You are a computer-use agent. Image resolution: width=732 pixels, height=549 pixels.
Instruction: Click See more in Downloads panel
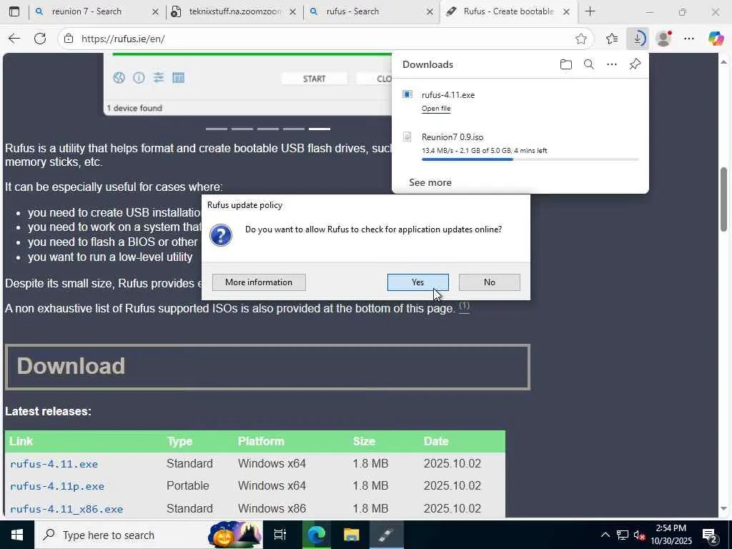pyautogui.click(x=430, y=182)
